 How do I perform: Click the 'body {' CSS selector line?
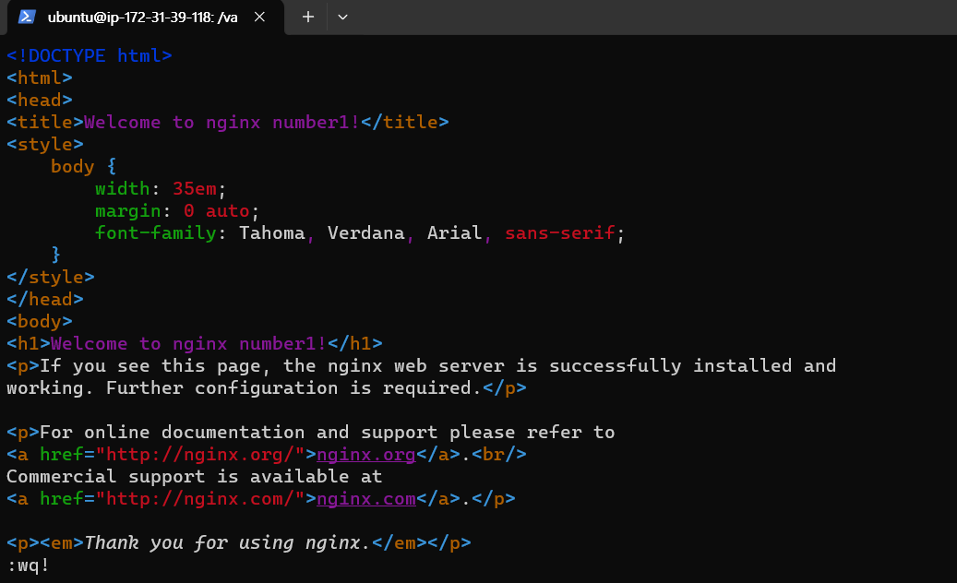pos(84,166)
